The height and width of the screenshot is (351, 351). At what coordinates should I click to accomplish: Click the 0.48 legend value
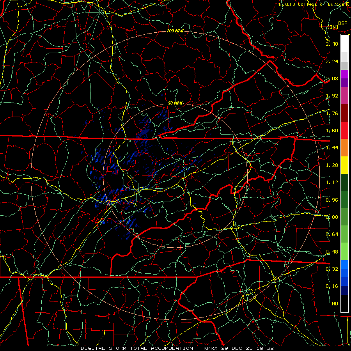coord(332,252)
